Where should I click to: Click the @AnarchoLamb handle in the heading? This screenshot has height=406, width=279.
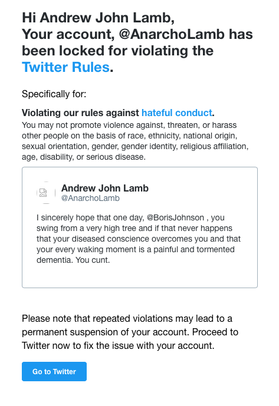(172, 34)
